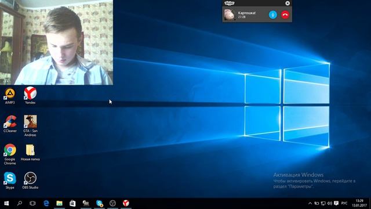Open taskbar search magnifier

pos(20,203)
